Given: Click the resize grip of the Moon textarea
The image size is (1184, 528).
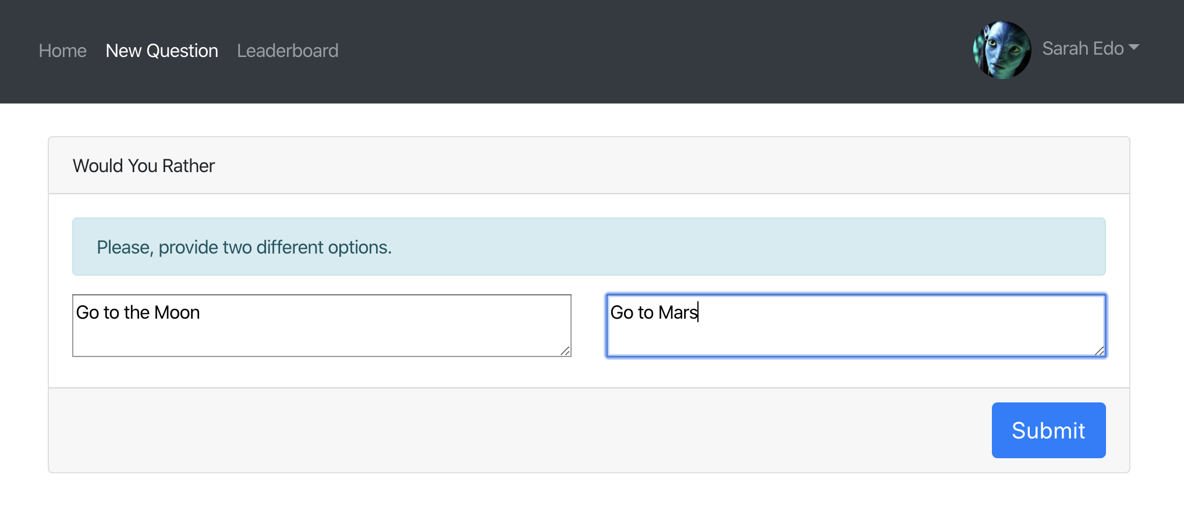Looking at the screenshot, I should tap(565, 351).
